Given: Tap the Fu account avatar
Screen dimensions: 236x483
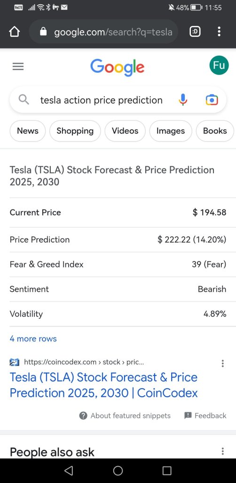Looking at the screenshot, I should pyautogui.click(x=219, y=65).
